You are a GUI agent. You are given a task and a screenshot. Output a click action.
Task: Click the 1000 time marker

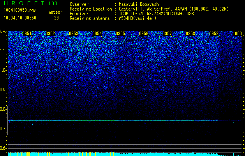(x=237, y=34)
